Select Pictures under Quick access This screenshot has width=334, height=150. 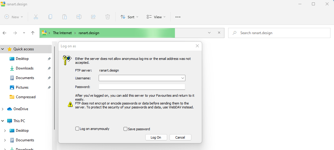click(22, 87)
